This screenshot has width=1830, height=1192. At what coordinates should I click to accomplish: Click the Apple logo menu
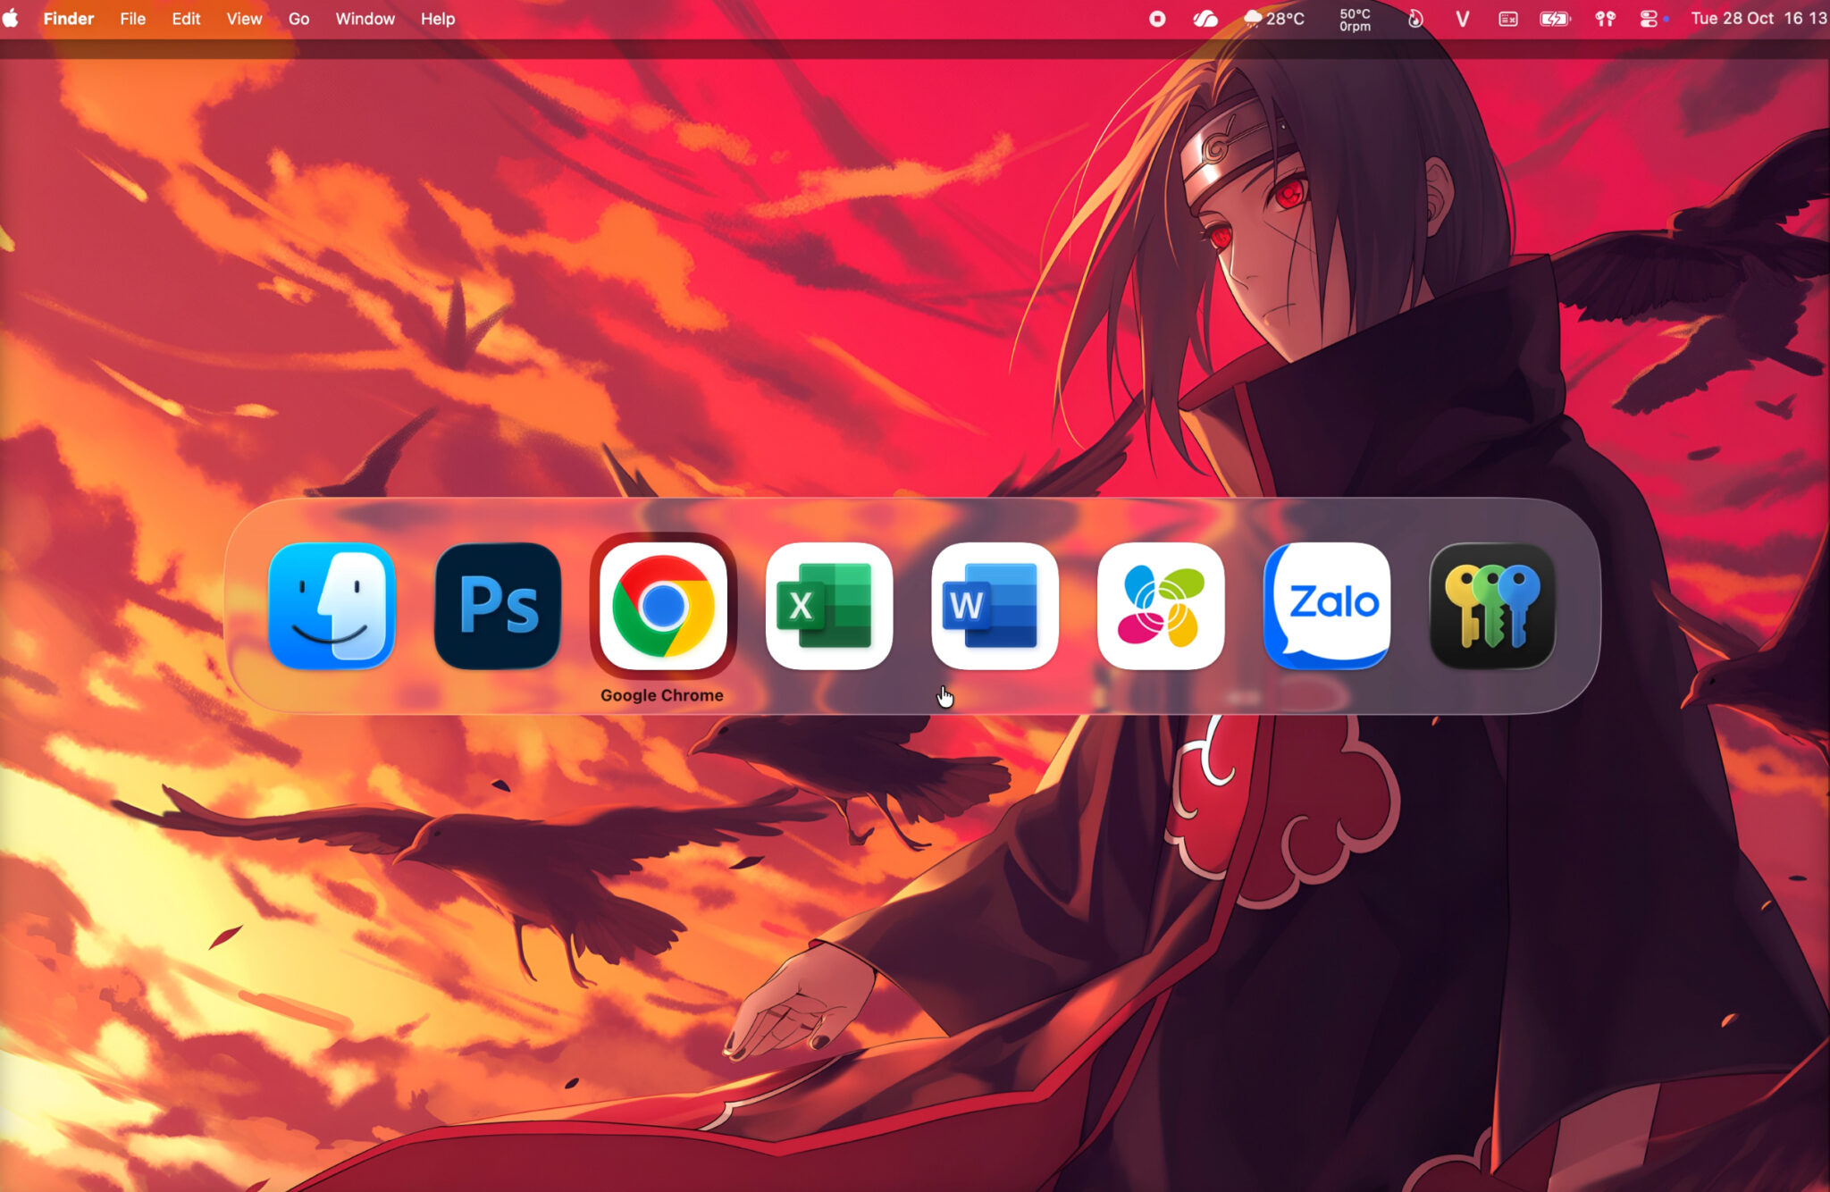12,19
